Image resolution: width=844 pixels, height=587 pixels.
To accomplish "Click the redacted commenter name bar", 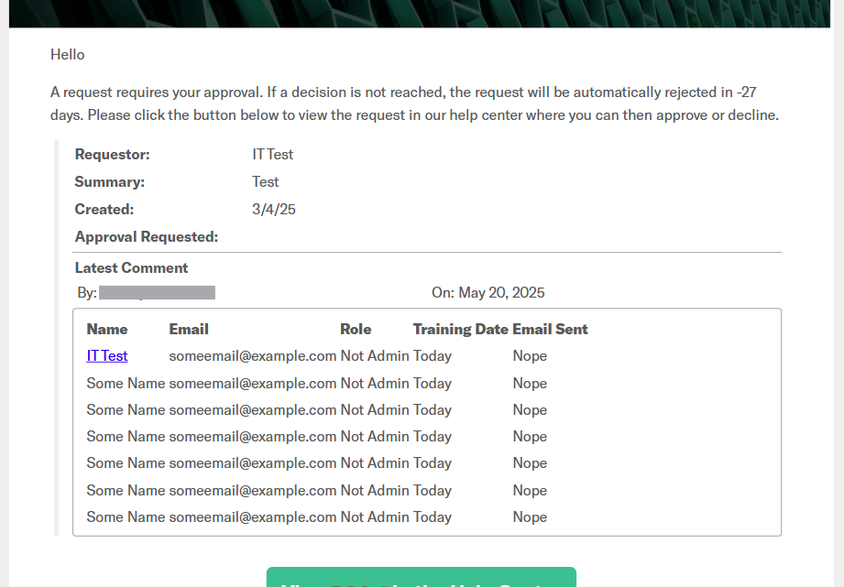I will [x=158, y=292].
